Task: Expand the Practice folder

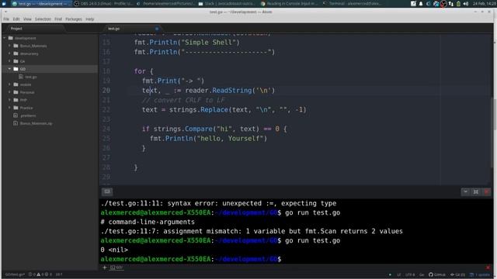Action: coord(9,108)
